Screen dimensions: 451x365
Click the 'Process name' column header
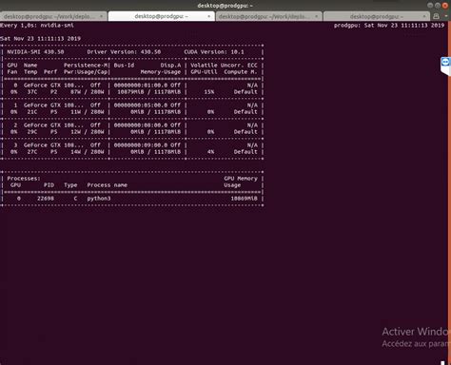click(x=108, y=185)
